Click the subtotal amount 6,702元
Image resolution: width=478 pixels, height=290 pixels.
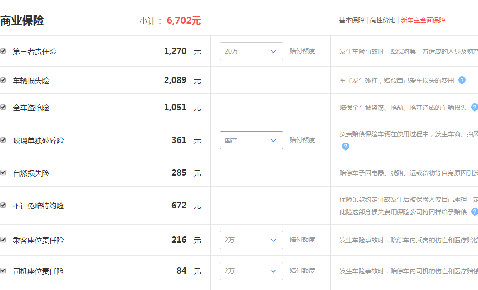click(184, 20)
